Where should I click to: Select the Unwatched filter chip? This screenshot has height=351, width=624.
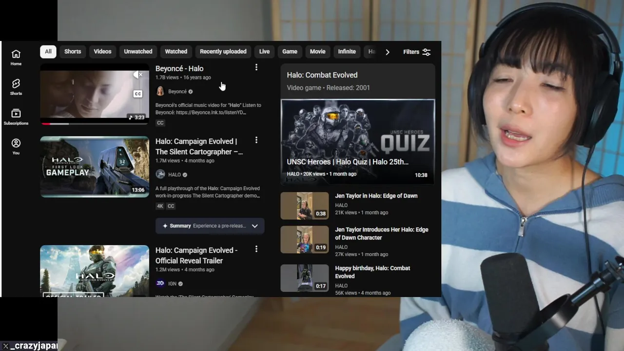pos(138,52)
